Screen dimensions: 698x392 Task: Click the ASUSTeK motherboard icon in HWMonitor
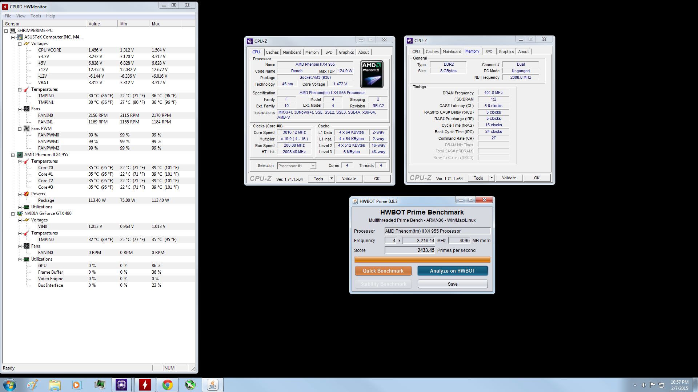[20, 37]
